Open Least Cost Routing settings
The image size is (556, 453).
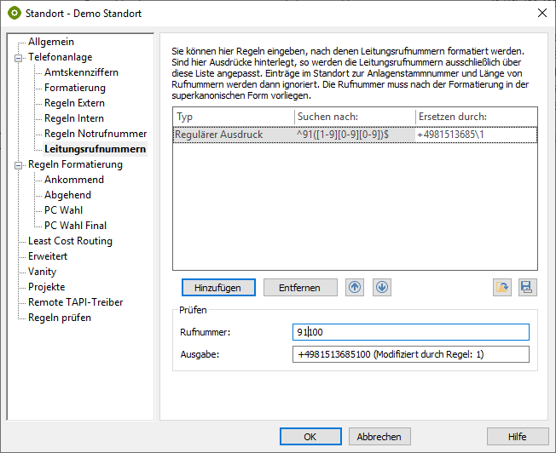click(70, 241)
